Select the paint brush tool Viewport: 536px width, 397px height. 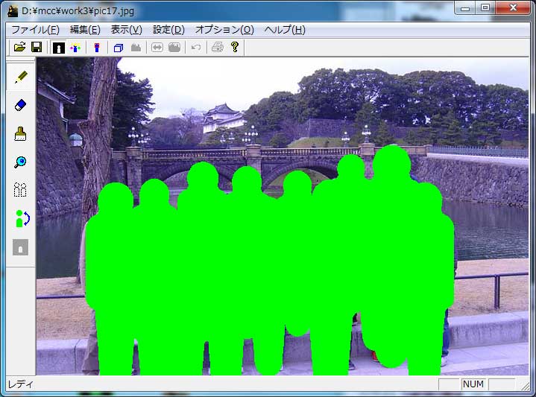(21, 133)
